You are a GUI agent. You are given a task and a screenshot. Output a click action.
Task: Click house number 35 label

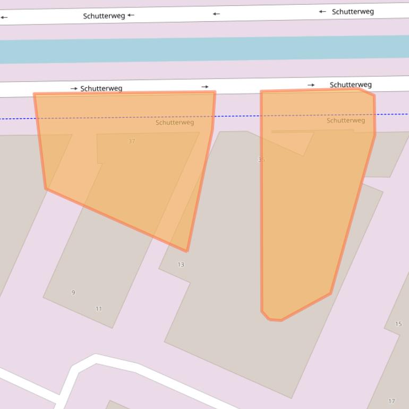point(261,160)
